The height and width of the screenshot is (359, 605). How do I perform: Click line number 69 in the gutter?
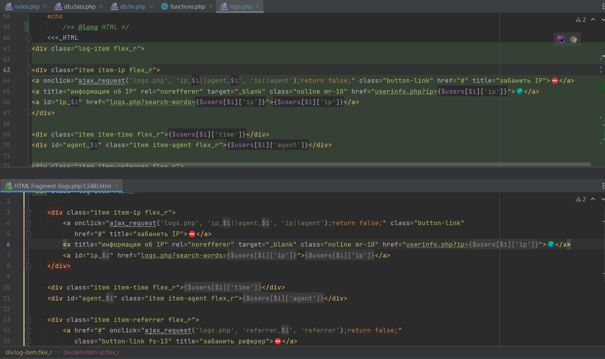[7, 135]
